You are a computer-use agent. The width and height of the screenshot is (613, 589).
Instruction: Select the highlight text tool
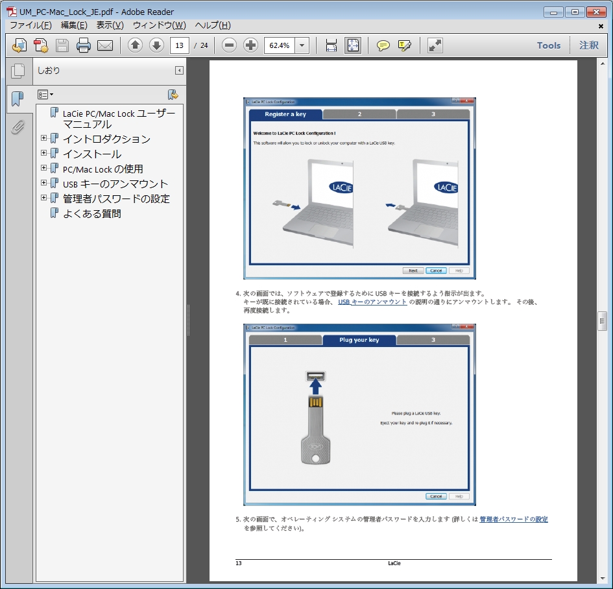click(x=404, y=45)
